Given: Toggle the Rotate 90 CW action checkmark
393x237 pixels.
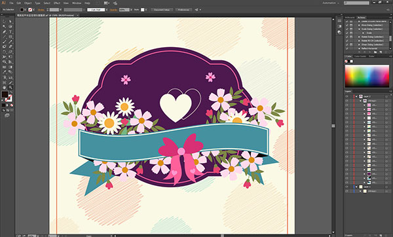Looking at the screenshot, I should pyautogui.click(x=347, y=41).
